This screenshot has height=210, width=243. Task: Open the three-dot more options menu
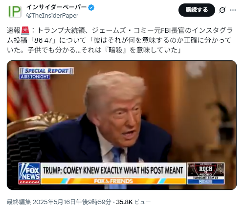pyautogui.click(x=233, y=10)
